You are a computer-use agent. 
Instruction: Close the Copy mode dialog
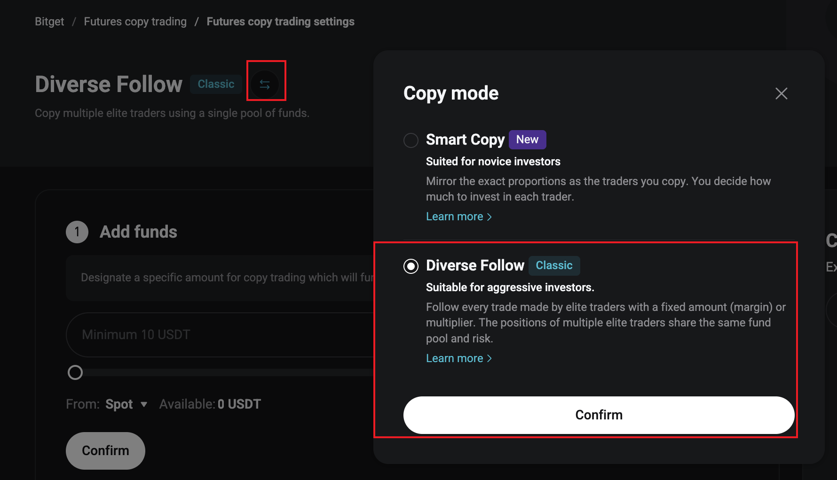[781, 93]
